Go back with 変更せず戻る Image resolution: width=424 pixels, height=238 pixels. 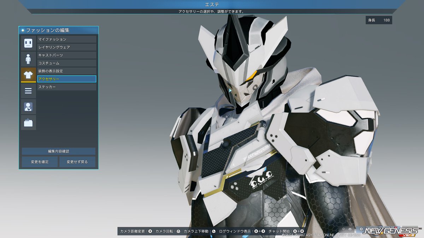[77, 162]
